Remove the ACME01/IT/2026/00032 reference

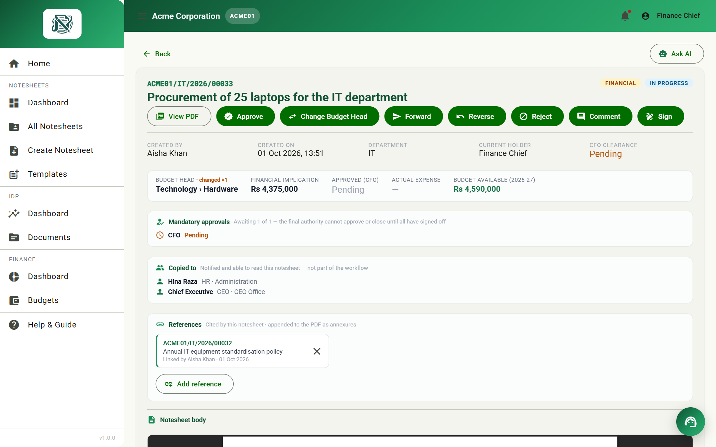pos(317,351)
